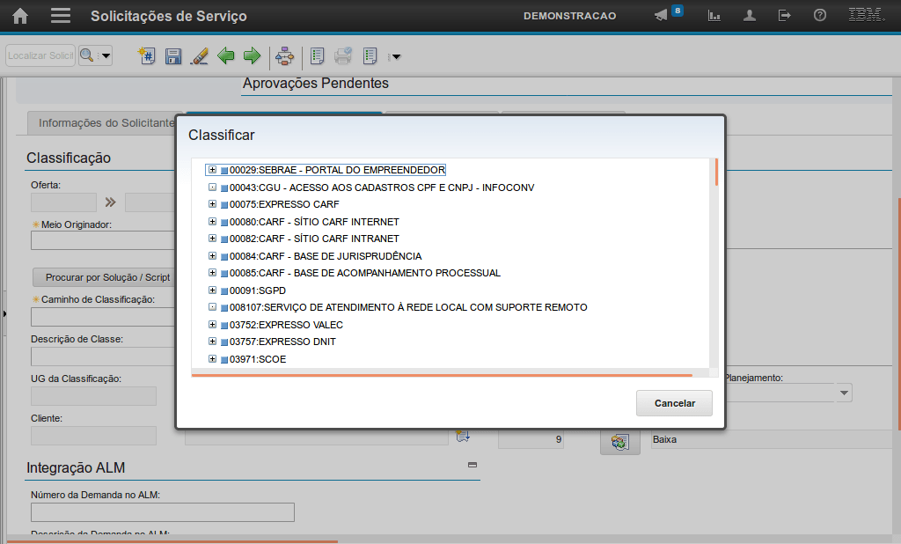Viewport: 901px width, 544px height.
Task: Open the reports chart icon
Action: pos(714,16)
